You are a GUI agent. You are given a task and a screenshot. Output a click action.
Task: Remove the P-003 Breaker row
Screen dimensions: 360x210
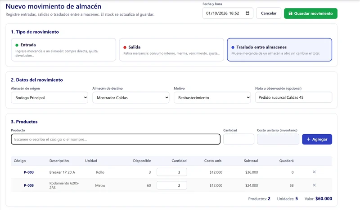point(314,172)
